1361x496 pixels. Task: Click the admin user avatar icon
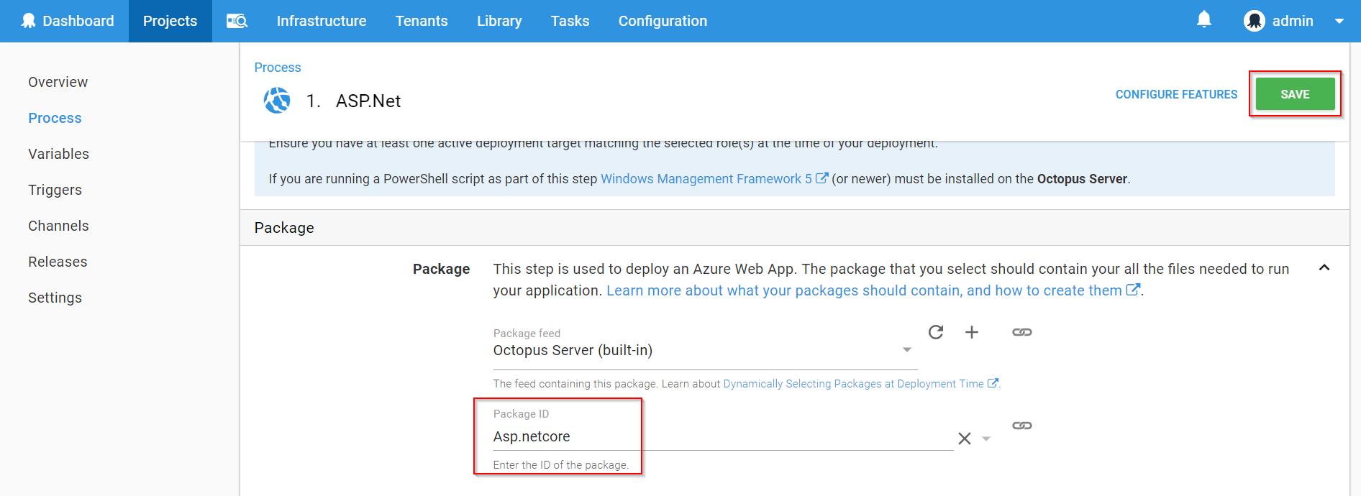(x=1255, y=21)
